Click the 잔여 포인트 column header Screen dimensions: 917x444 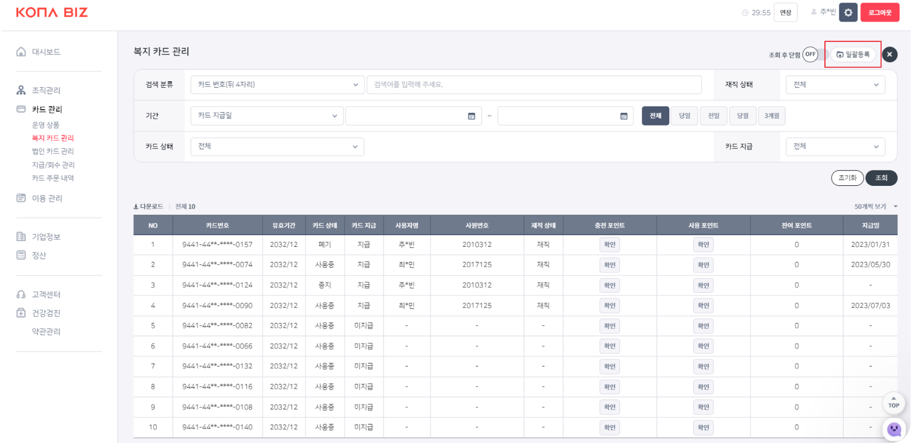(x=797, y=225)
